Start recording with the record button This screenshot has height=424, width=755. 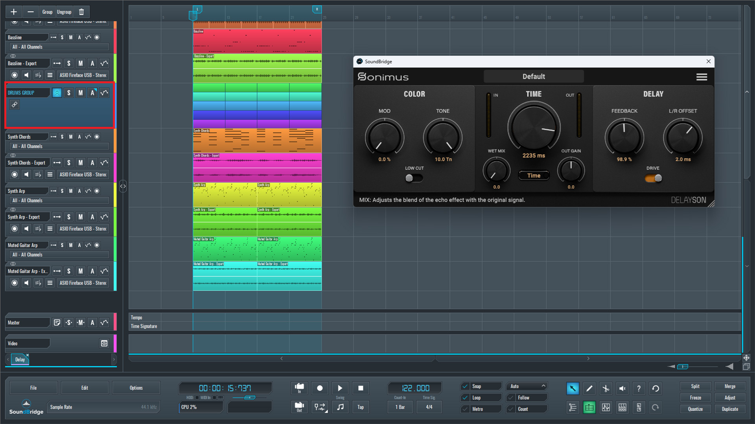(320, 388)
